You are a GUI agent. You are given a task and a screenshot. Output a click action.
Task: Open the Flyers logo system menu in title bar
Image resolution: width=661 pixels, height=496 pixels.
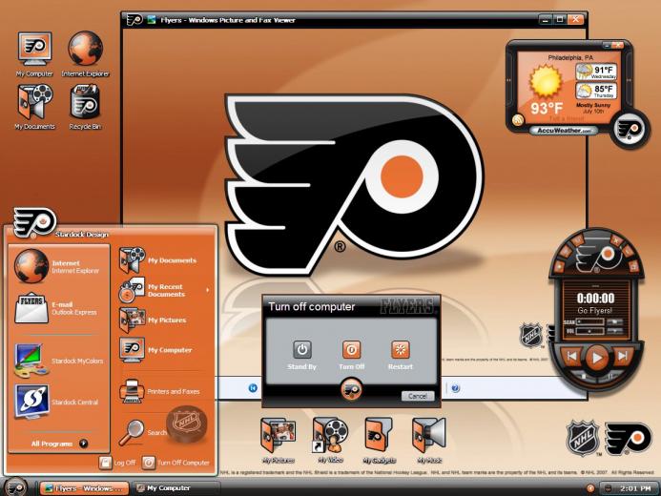[x=134, y=19]
